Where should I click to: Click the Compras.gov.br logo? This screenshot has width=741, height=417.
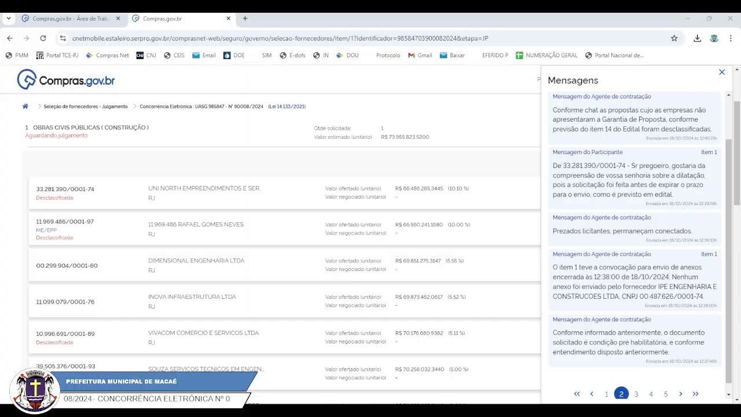point(66,80)
